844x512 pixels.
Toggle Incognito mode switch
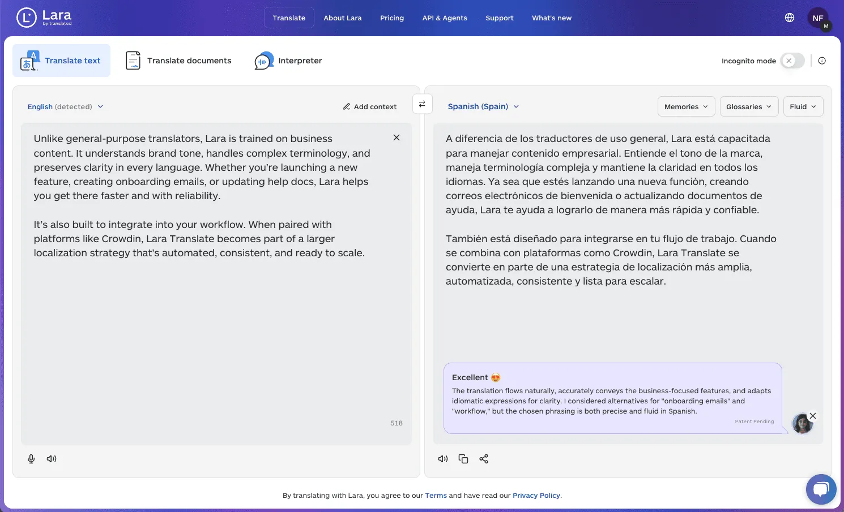[x=792, y=61]
